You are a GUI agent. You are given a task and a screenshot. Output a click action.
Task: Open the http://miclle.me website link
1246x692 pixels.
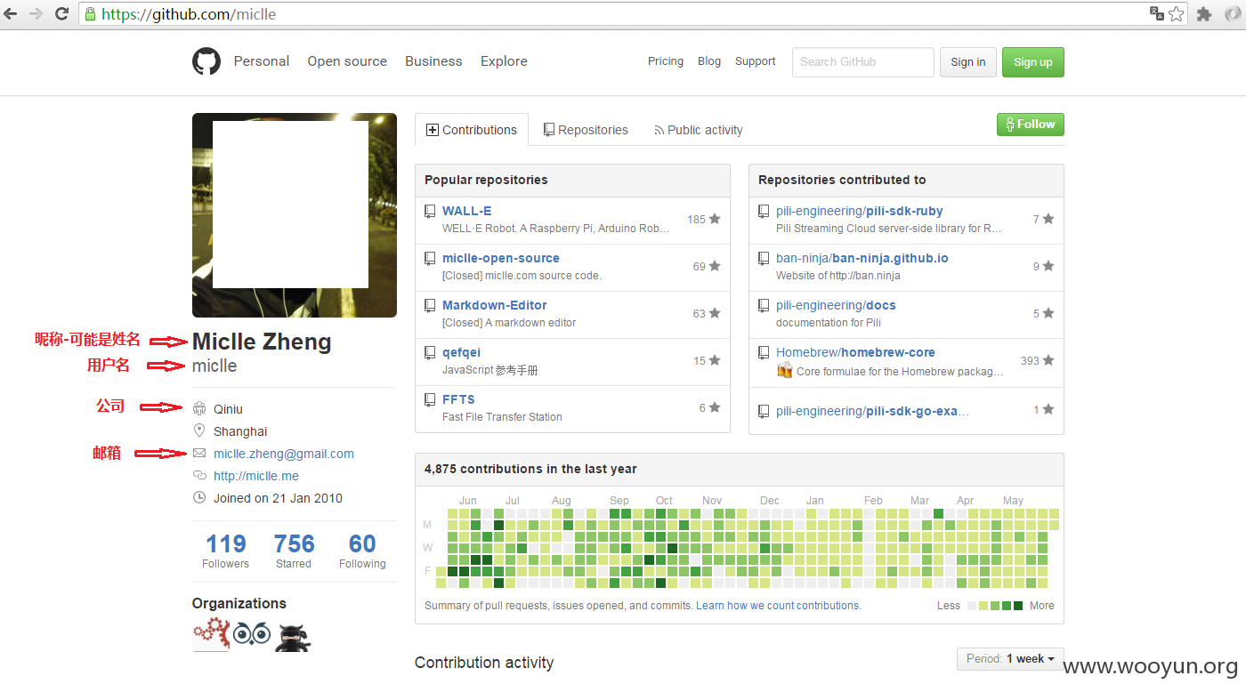point(256,476)
